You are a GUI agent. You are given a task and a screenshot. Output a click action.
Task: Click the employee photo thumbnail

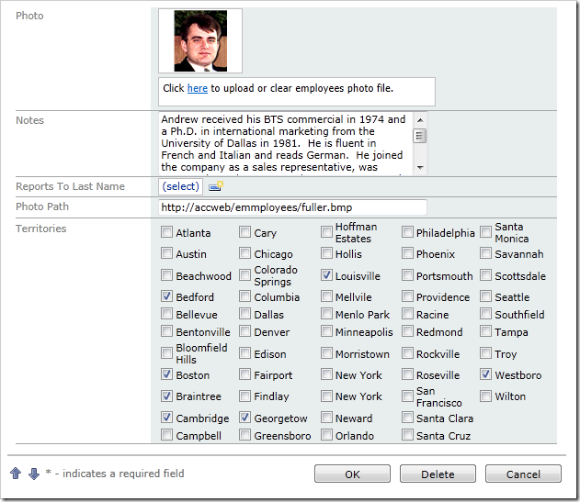[200, 40]
